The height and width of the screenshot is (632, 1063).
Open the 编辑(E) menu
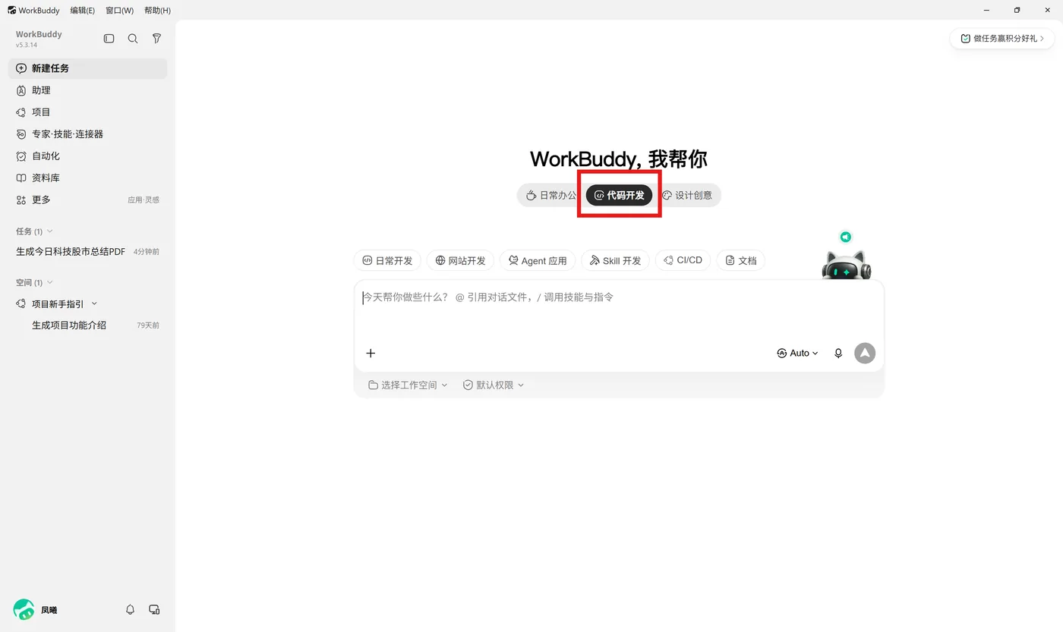tap(82, 11)
